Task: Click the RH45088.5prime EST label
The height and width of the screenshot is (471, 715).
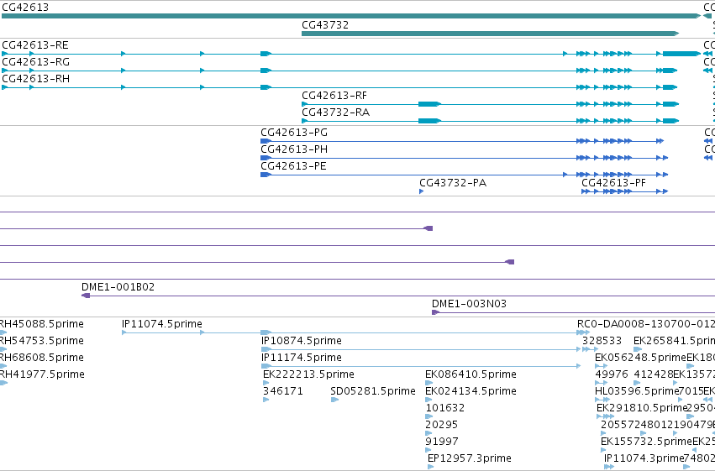Action: (x=41, y=324)
